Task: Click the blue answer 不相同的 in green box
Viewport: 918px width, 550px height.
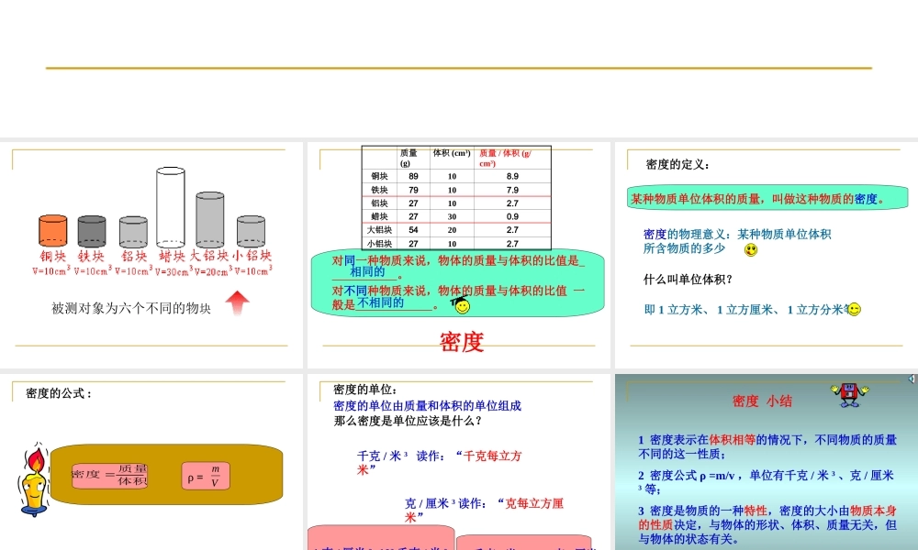Action: pos(381,302)
